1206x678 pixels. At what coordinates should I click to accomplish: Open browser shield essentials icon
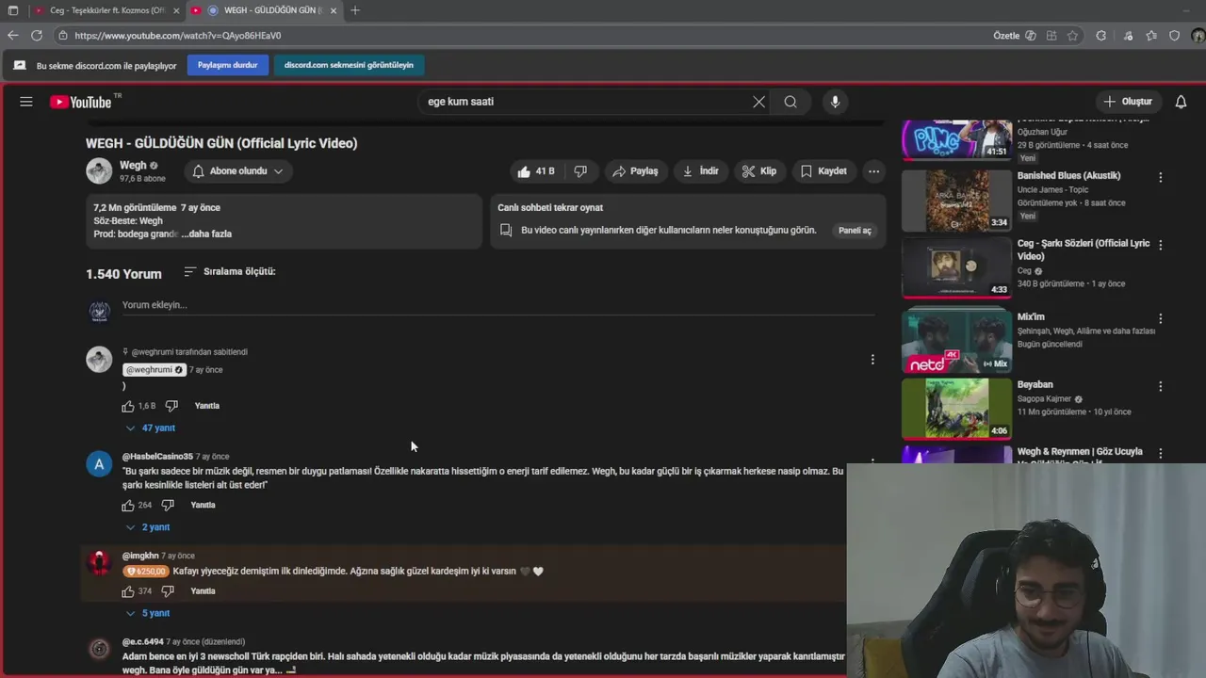pos(1174,36)
